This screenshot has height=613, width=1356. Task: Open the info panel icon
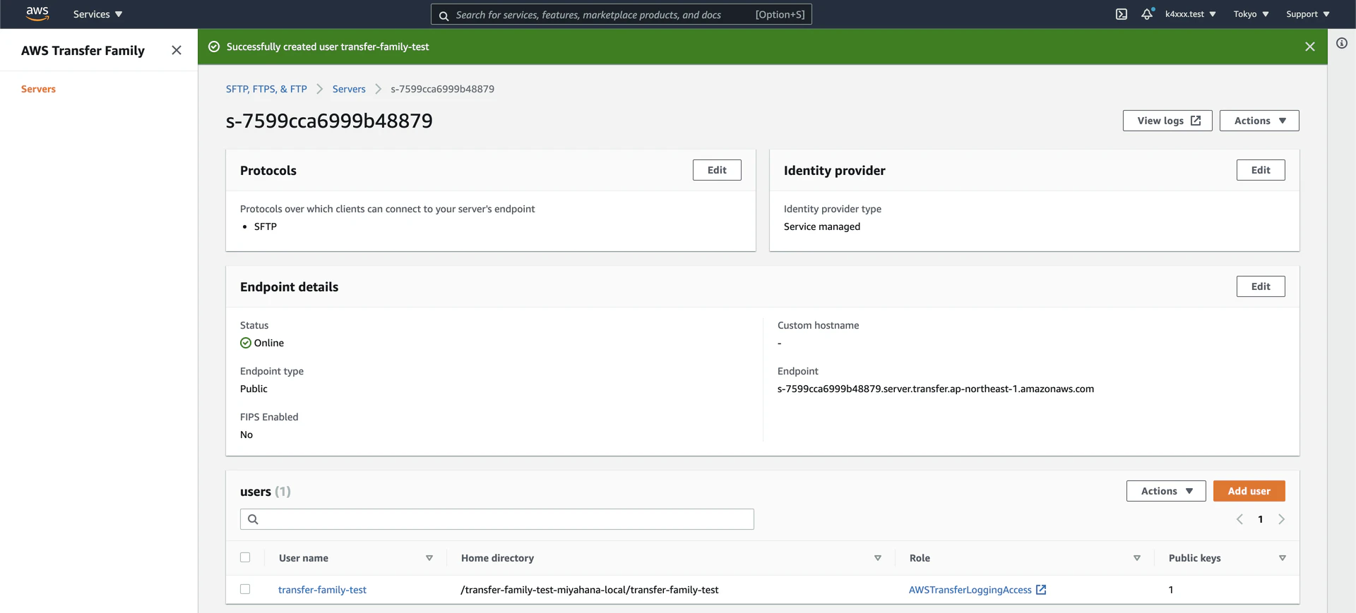tap(1342, 43)
